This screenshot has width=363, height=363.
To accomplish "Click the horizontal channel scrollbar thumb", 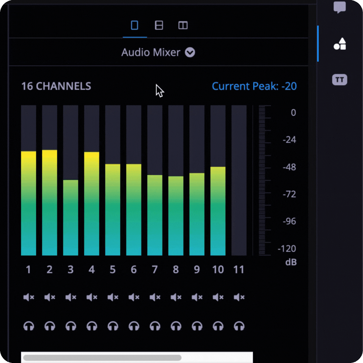I will coord(102,358).
